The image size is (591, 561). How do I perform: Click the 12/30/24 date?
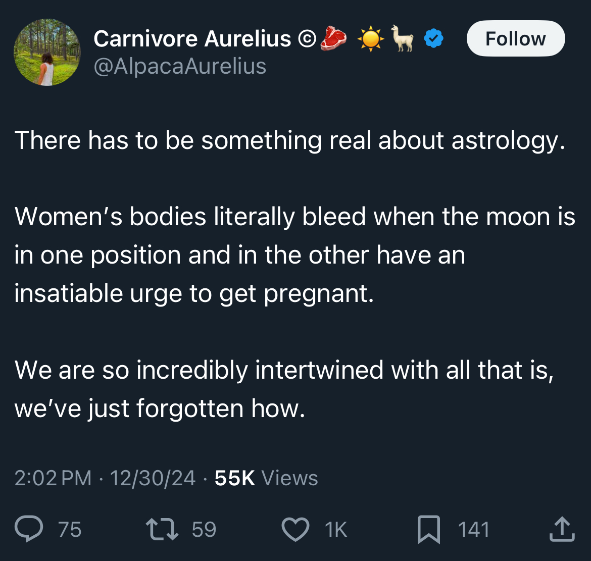[153, 478]
